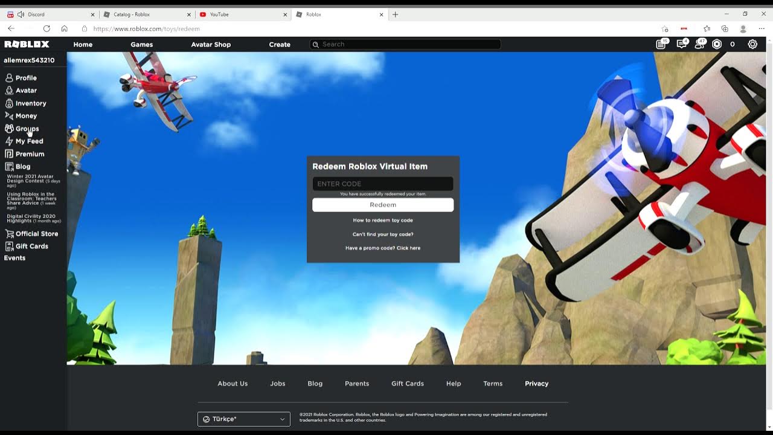Reload the page with the refresh icon
The width and height of the screenshot is (773, 435).
[47, 28]
